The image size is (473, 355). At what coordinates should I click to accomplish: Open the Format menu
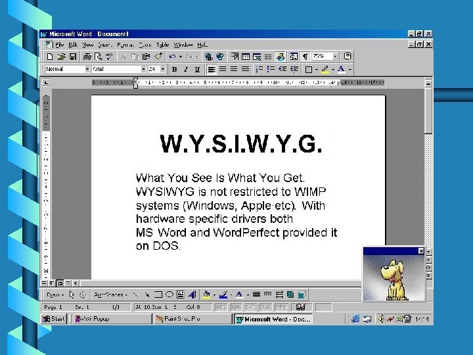point(125,45)
